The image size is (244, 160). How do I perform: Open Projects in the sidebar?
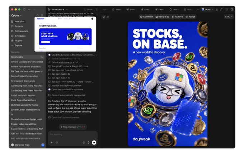(x=17, y=26)
